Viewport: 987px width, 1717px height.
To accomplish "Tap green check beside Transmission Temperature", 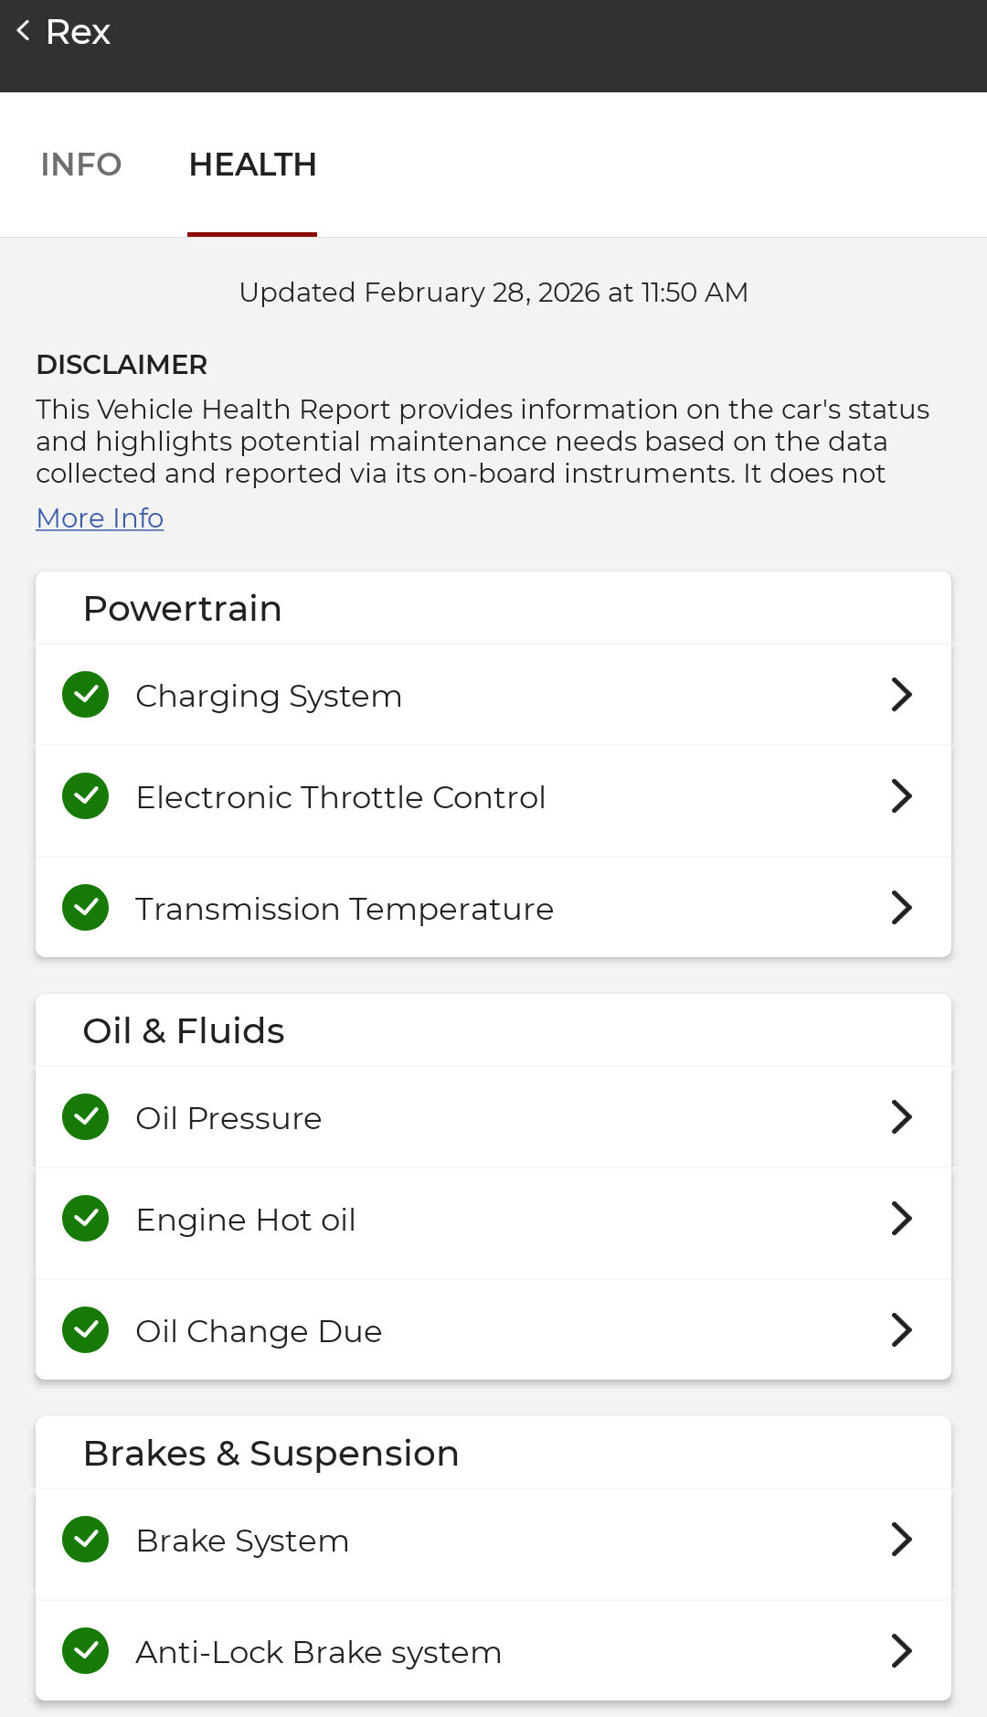I will tap(86, 908).
